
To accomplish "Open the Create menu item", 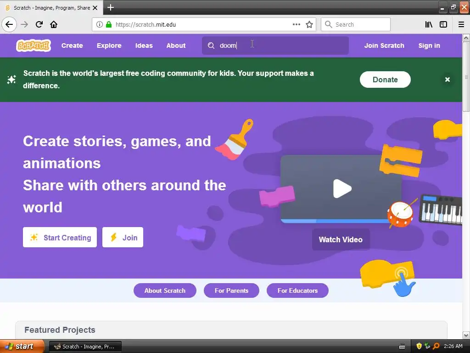I will click(72, 46).
